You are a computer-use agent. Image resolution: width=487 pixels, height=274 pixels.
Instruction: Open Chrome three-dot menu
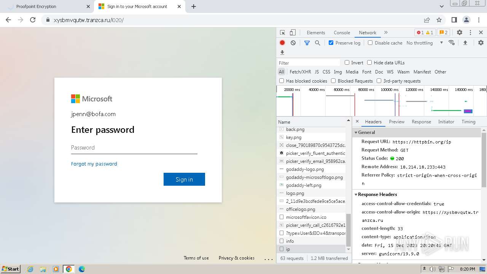click(479, 20)
